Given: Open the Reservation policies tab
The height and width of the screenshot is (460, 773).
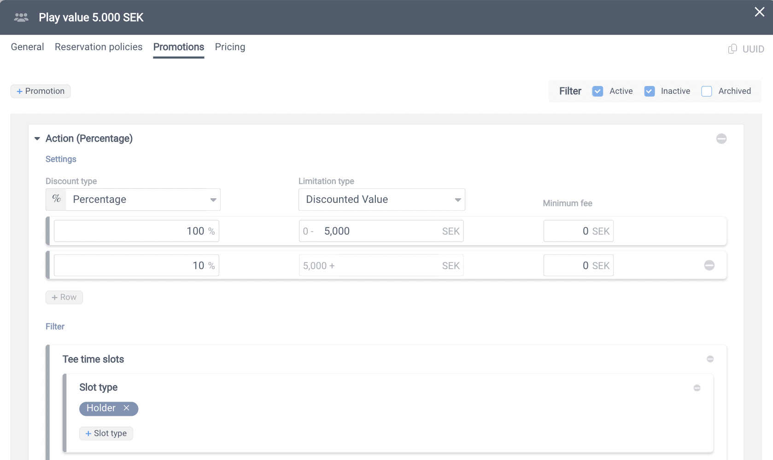Looking at the screenshot, I should [x=99, y=47].
